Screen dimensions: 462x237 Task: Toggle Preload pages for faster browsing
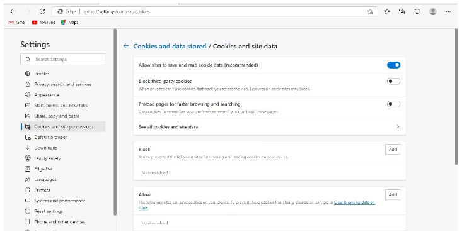click(x=393, y=104)
